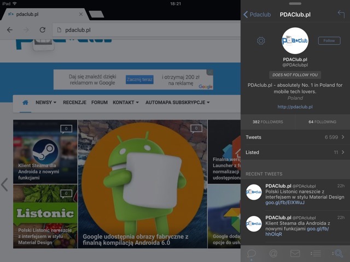The image size is (350, 262).
Task: Tap the PDAClub profile avatar
Action: (x=295, y=40)
